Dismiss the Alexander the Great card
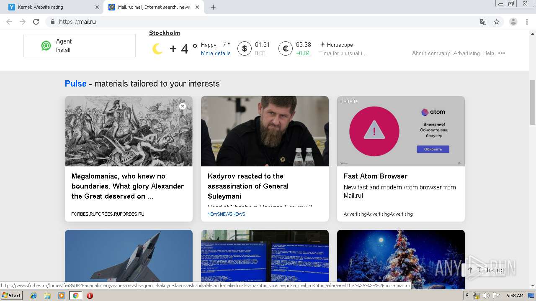 tap(182, 106)
